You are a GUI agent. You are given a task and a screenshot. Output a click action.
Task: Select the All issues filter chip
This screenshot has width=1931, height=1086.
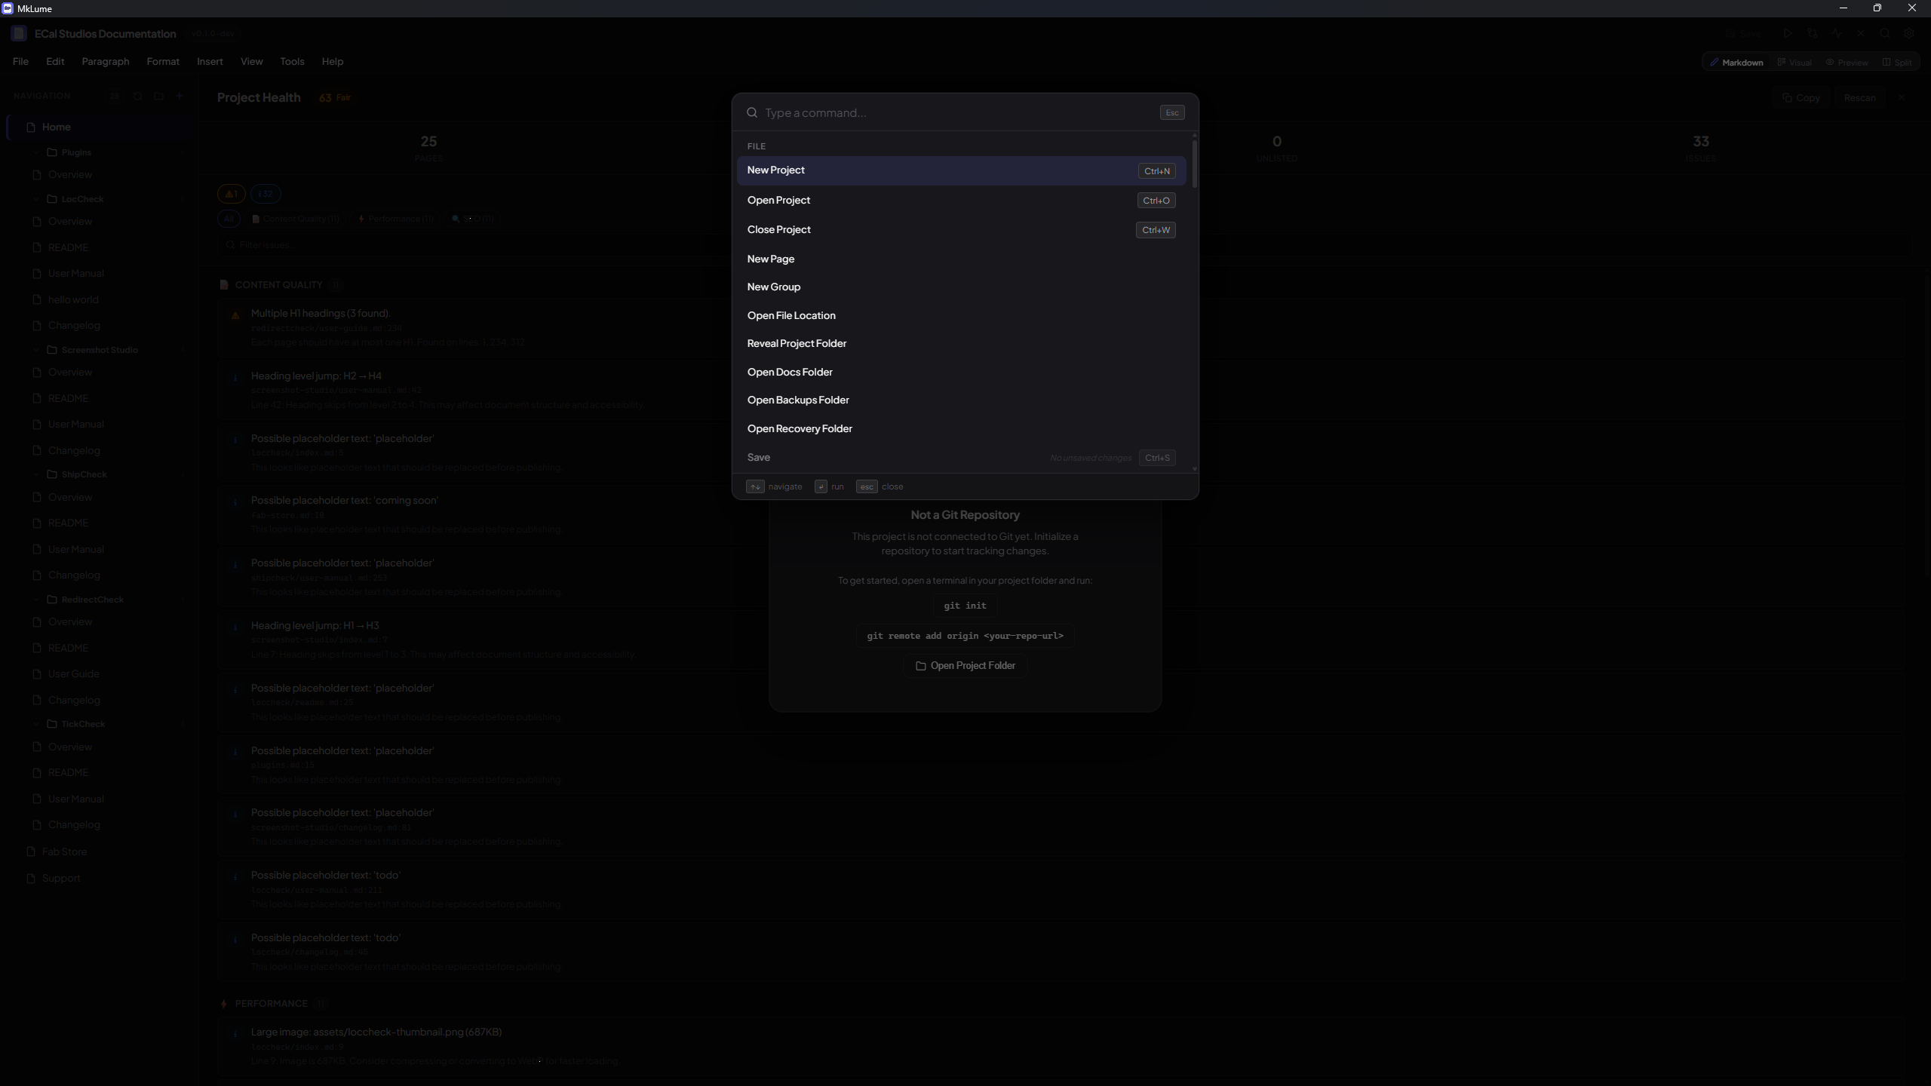[229, 219]
